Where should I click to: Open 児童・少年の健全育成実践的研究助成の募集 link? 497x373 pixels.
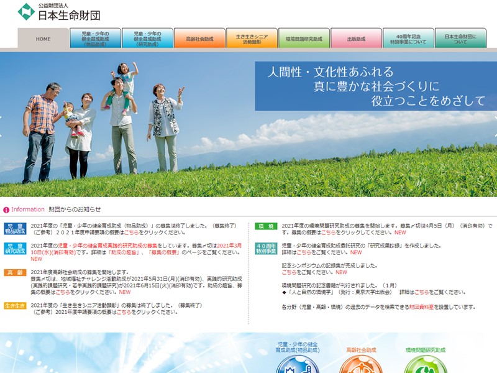click(x=107, y=246)
